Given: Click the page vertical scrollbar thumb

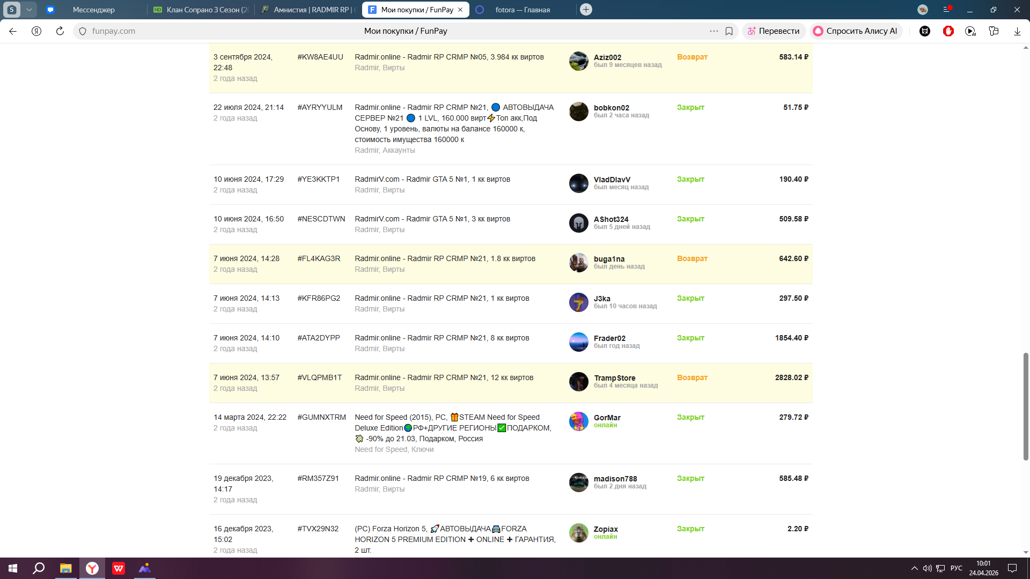Looking at the screenshot, I should point(1026,406).
